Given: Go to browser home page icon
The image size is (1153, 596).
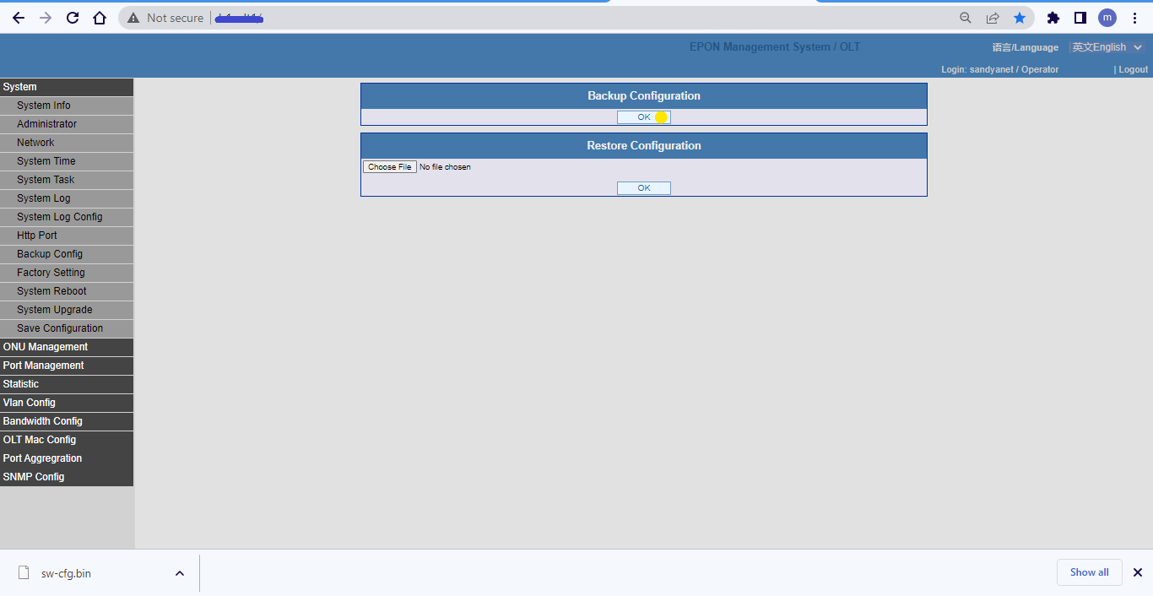Looking at the screenshot, I should 100,18.
